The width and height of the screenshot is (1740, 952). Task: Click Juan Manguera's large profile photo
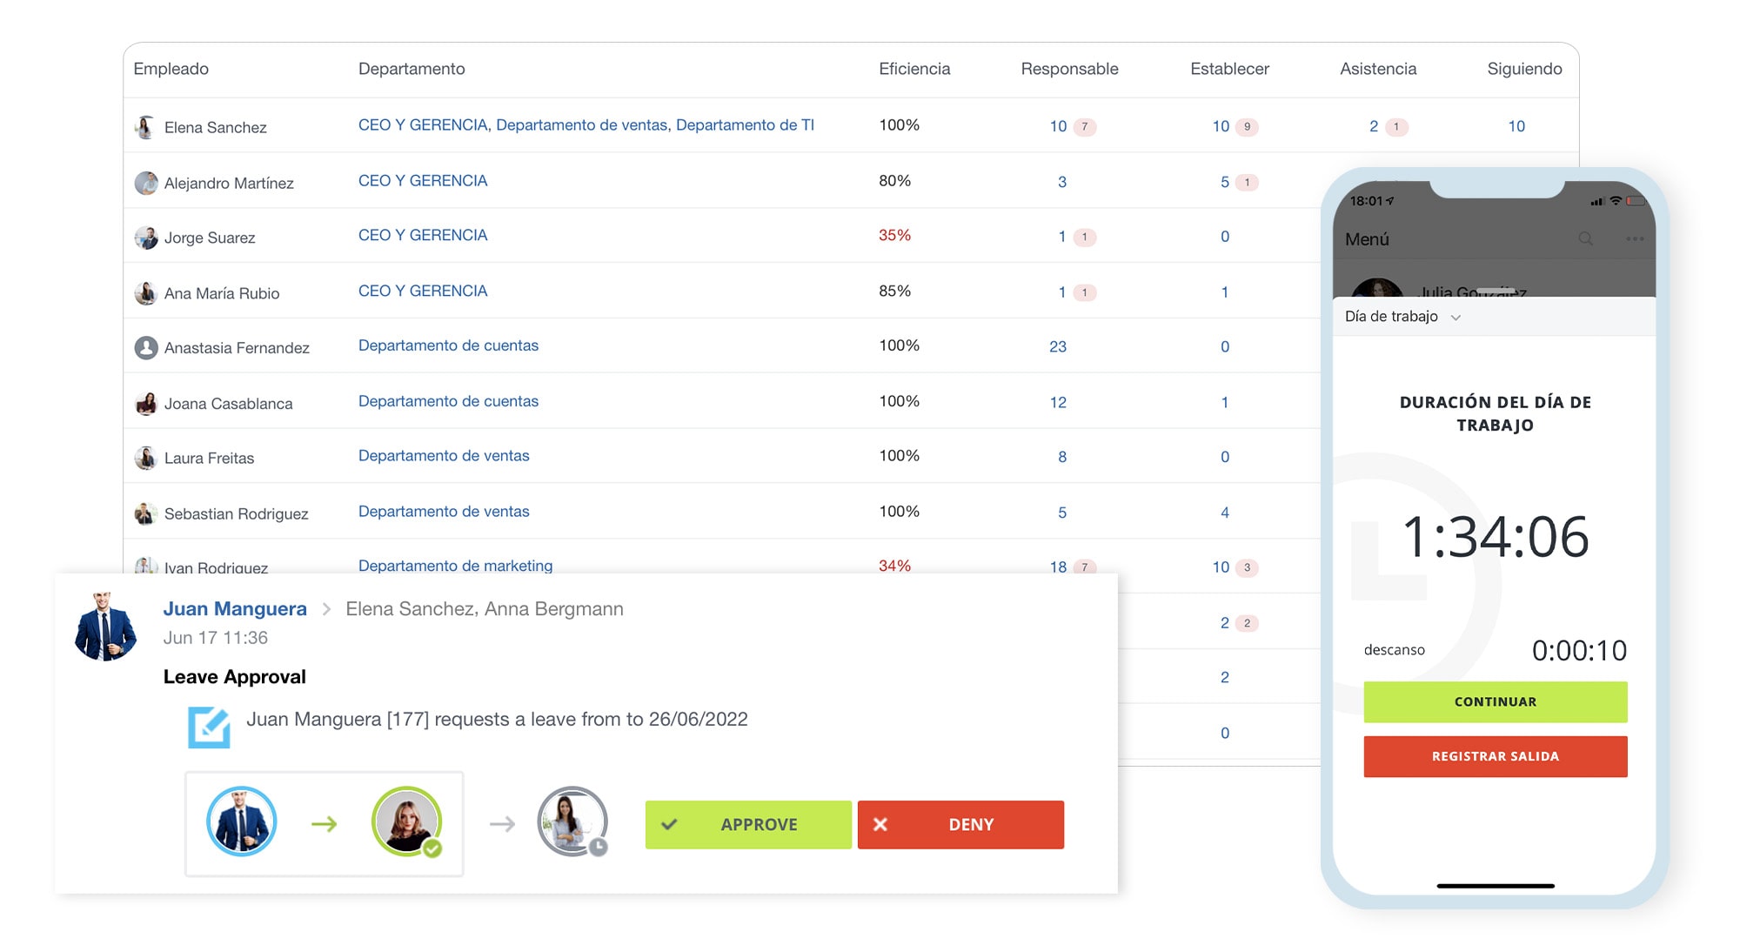coord(105,627)
